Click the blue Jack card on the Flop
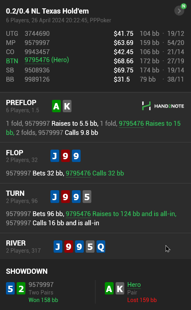The height and width of the screenshot is (310, 191). click(x=55, y=156)
